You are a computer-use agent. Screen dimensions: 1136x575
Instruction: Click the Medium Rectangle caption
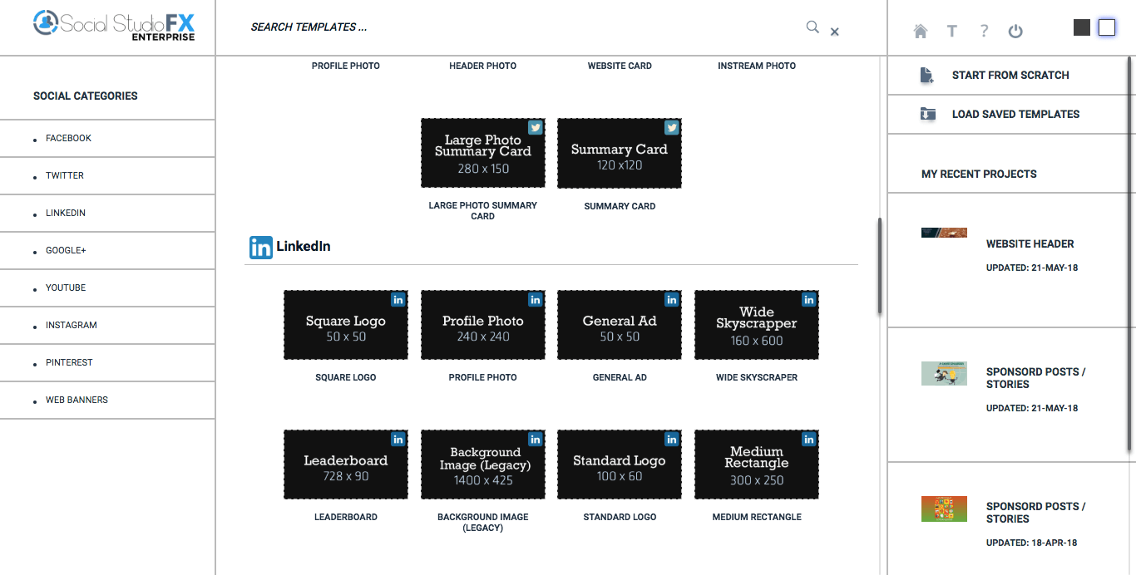[x=757, y=517]
